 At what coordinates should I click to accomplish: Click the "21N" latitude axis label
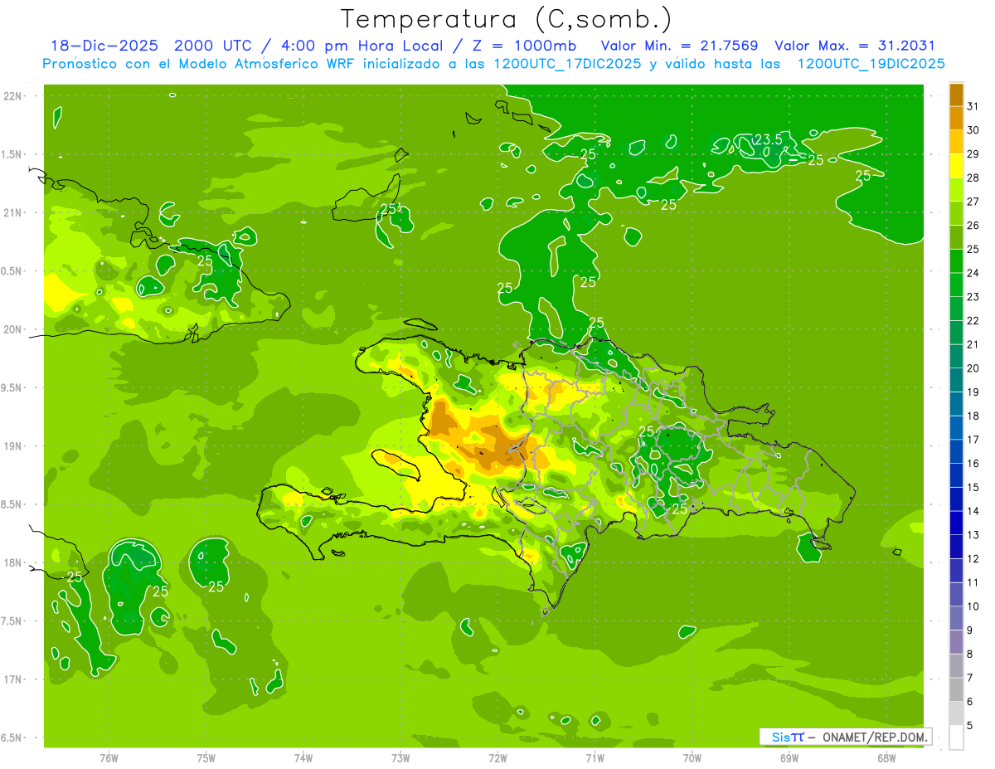click(13, 213)
